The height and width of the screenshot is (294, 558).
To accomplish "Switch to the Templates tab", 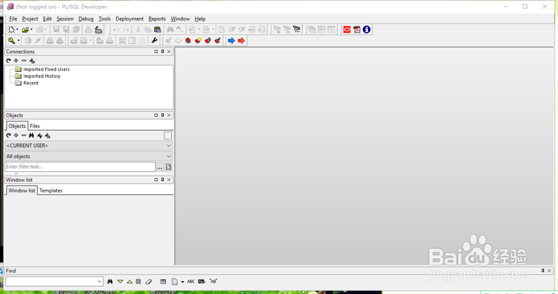I will pos(51,191).
